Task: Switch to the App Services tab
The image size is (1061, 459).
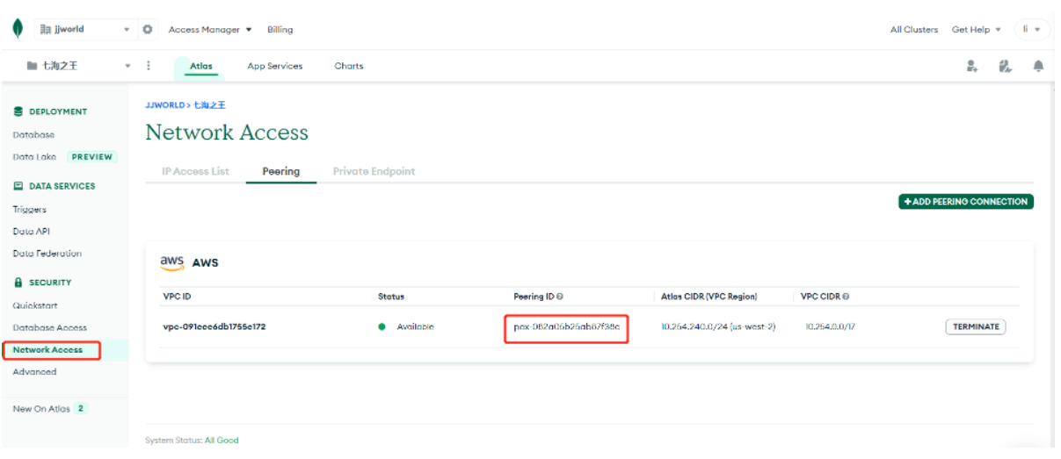Action: (275, 66)
